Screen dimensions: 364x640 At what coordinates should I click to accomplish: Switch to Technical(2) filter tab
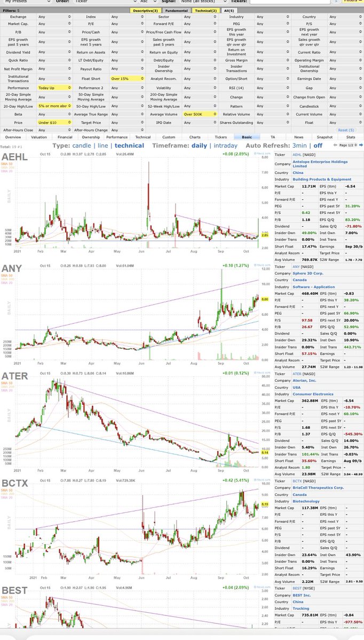point(205,10)
